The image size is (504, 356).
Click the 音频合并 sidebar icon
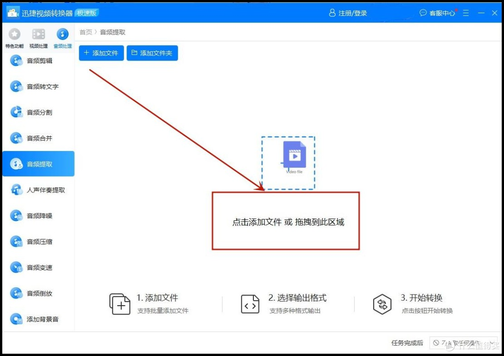coord(16,138)
